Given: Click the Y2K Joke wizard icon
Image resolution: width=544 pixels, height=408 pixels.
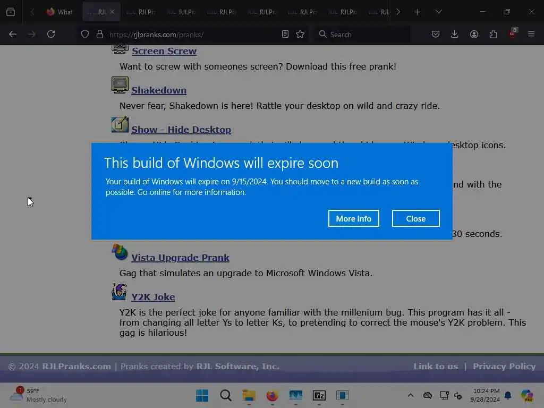Looking at the screenshot, I should point(120,292).
